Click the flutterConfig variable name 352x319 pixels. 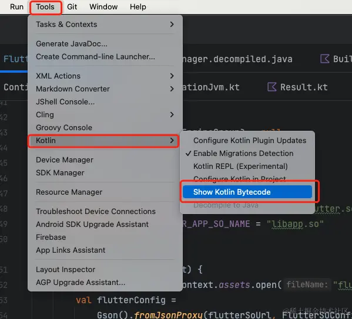pos(131,300)
